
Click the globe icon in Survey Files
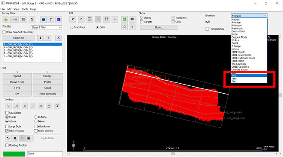[44, 20]
